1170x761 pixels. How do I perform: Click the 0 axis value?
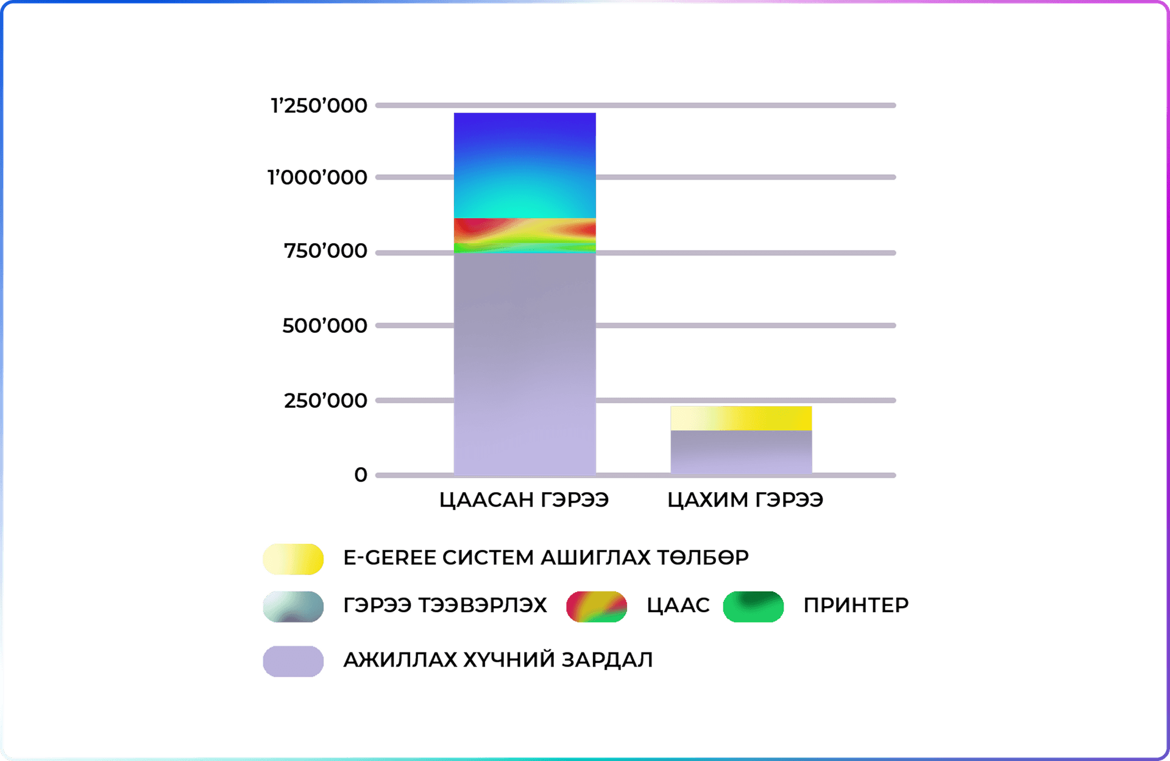coord(361,474)
